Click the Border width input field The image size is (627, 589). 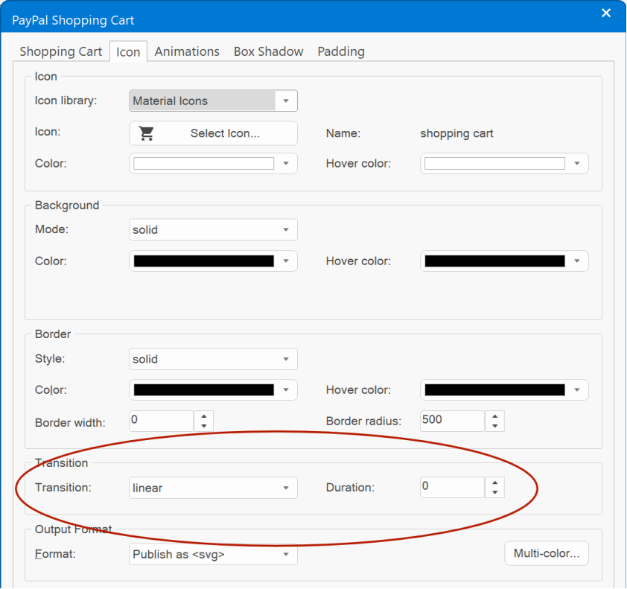[162, 421]
